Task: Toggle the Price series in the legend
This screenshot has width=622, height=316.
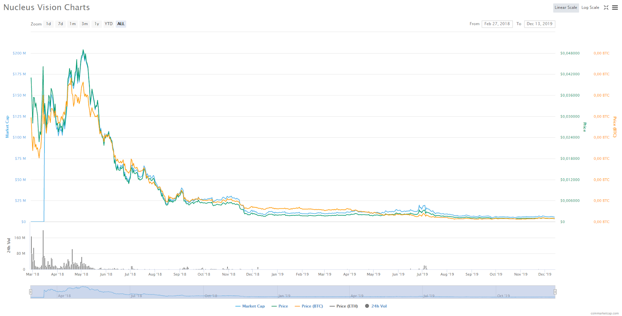Action: (280, 306)
